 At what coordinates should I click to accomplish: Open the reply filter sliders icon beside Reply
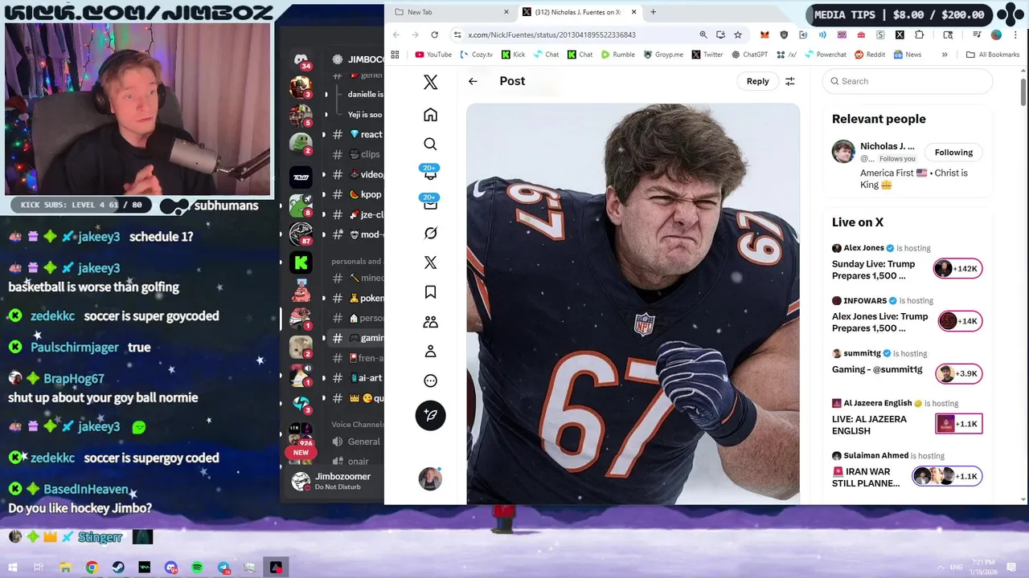[x=789, y=81]
